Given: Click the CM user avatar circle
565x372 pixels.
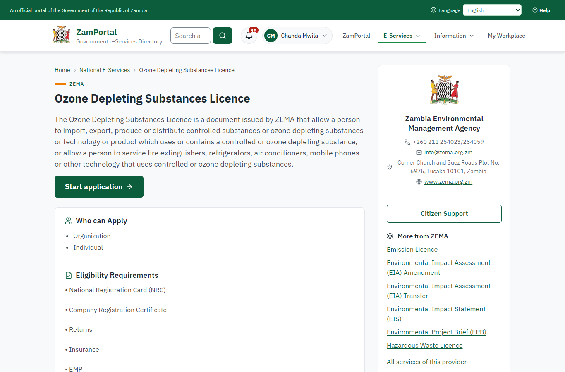Looking at the screenshot, I should click(271, 36).
